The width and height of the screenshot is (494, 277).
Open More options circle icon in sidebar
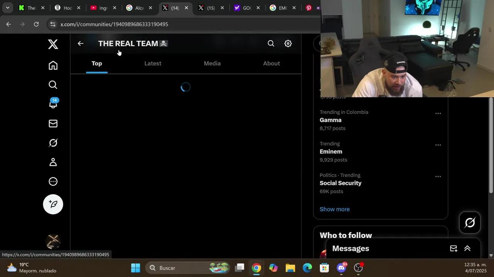(53, 182)
